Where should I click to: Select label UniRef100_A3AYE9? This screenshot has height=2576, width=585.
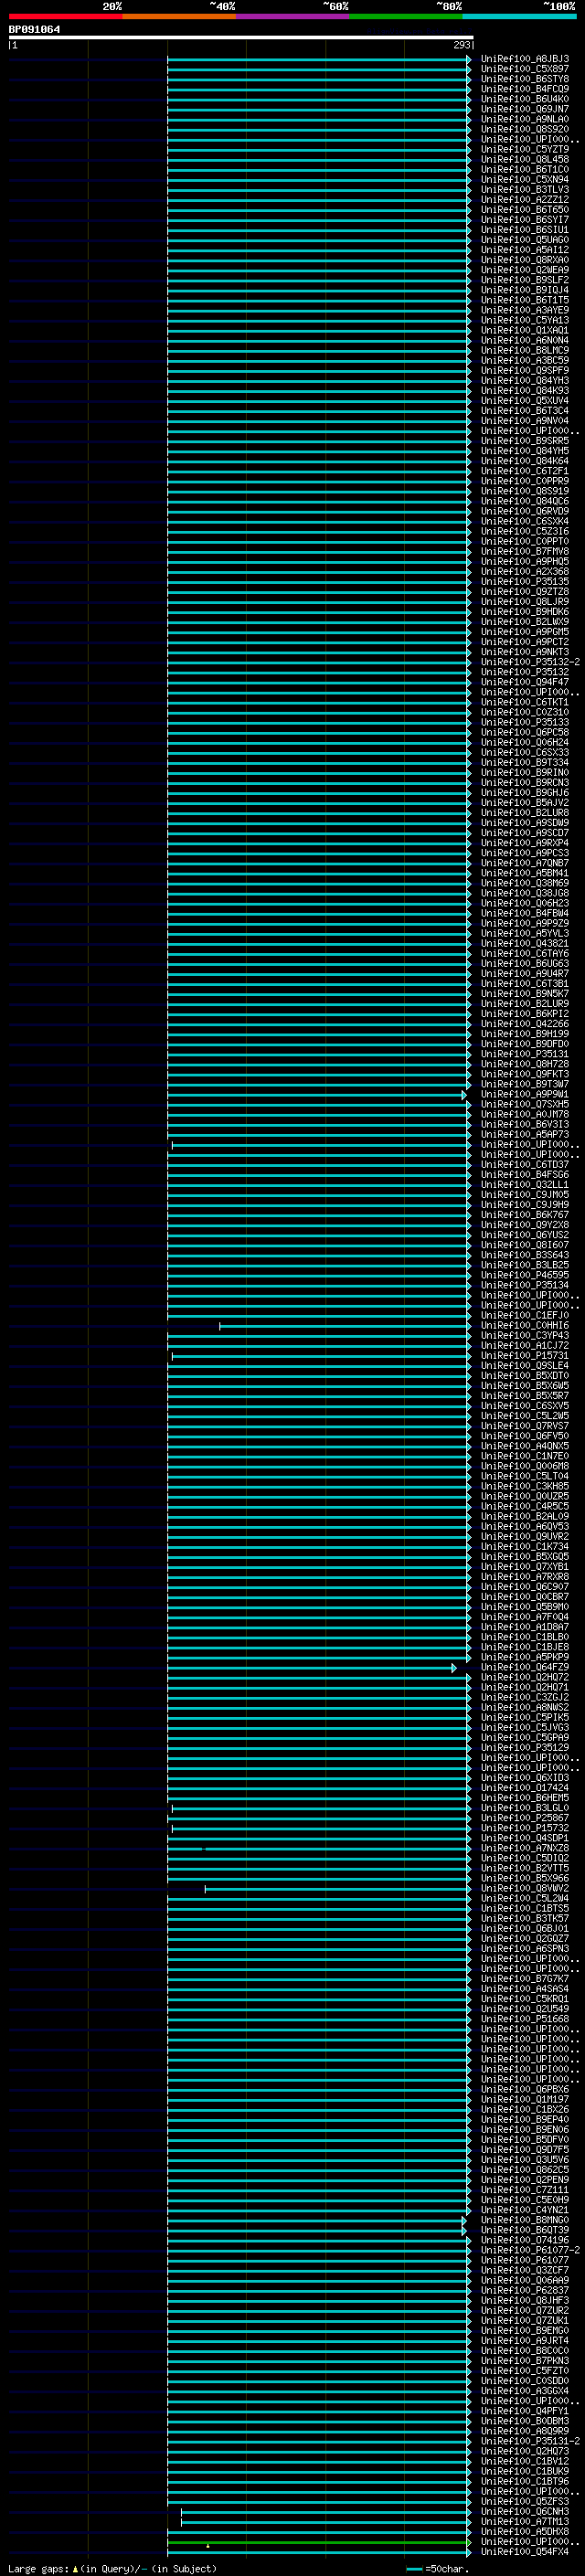pos(525,310)
